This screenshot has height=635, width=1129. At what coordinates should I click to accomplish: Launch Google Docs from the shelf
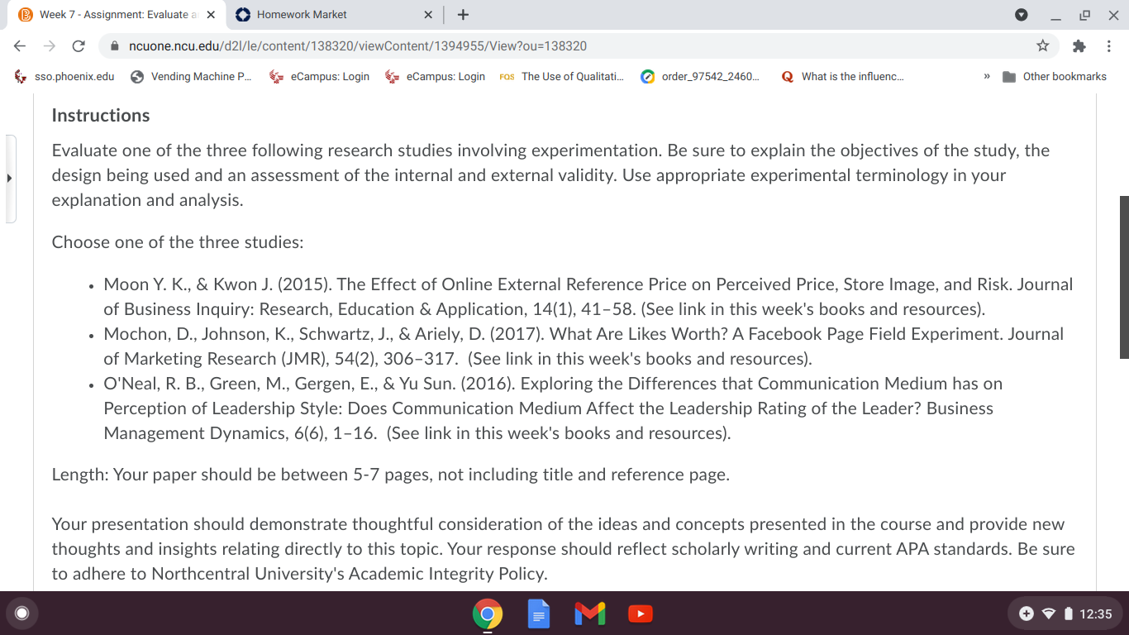pos(539,614)
